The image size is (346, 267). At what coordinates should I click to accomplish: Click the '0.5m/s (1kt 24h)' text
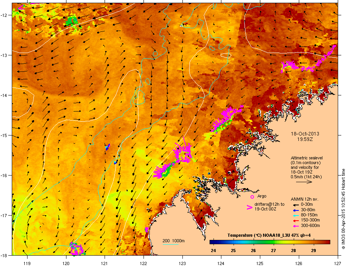(x=306, y=177)
